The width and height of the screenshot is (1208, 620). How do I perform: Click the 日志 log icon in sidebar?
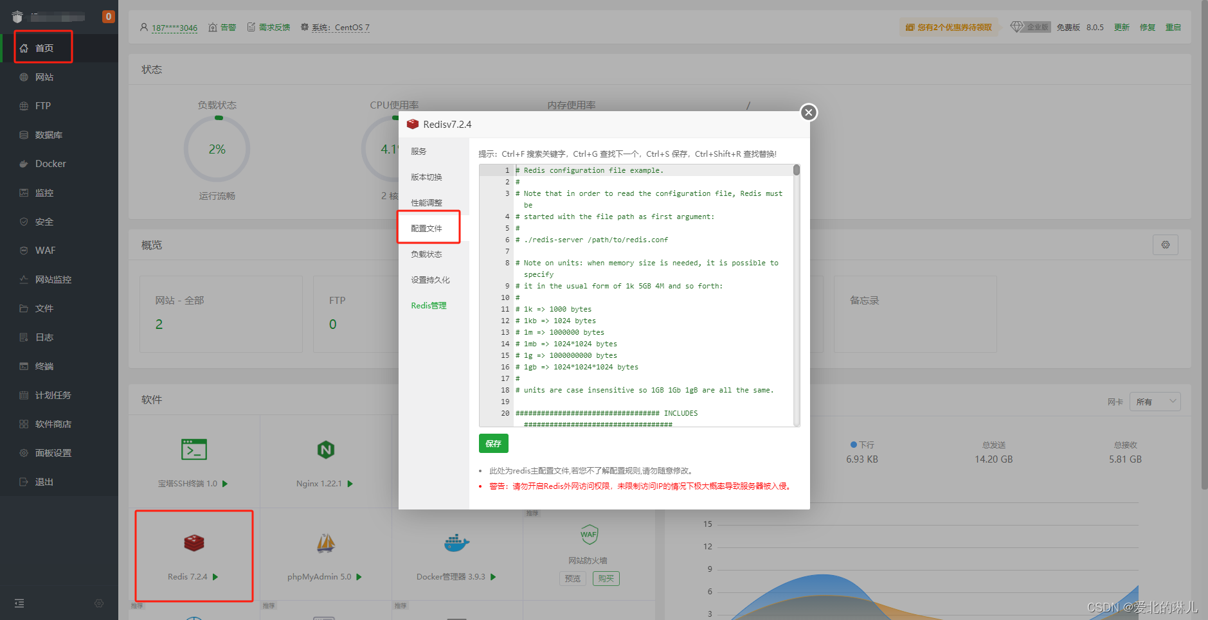[x=24, y=337]
